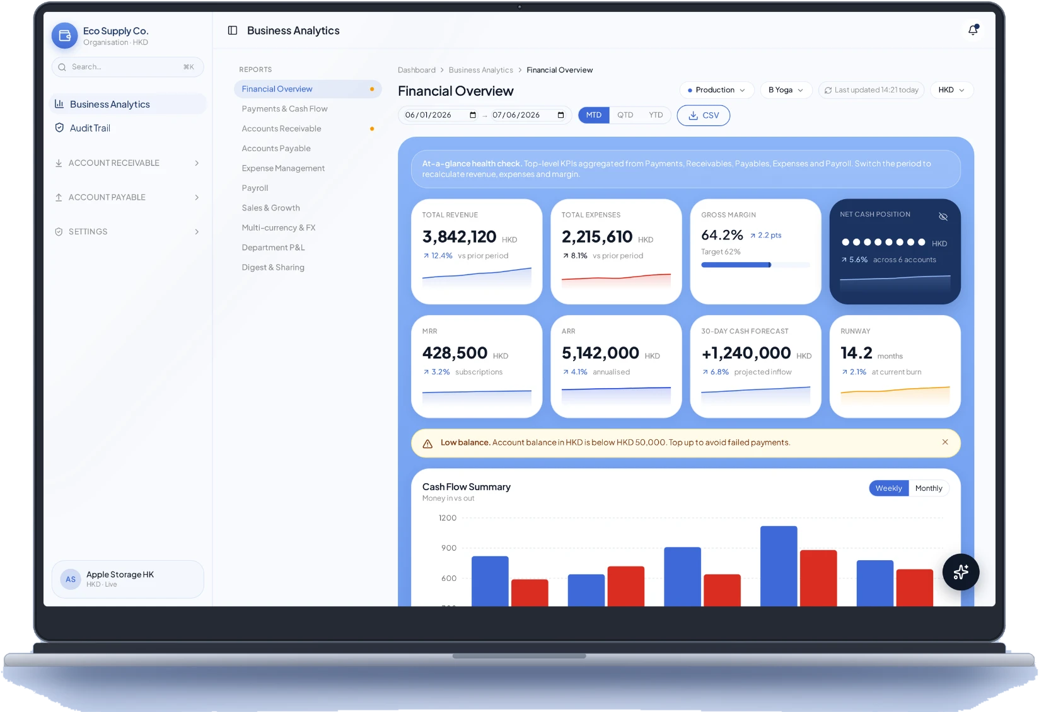Viewport: 1039px width, 712px height.
Task: Switch period to QTD
Action: click(x=625, y=115)
